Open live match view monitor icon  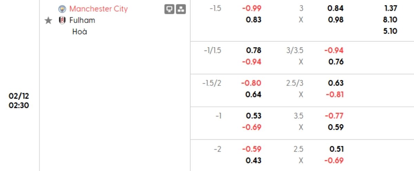click(x=169, y=9)
